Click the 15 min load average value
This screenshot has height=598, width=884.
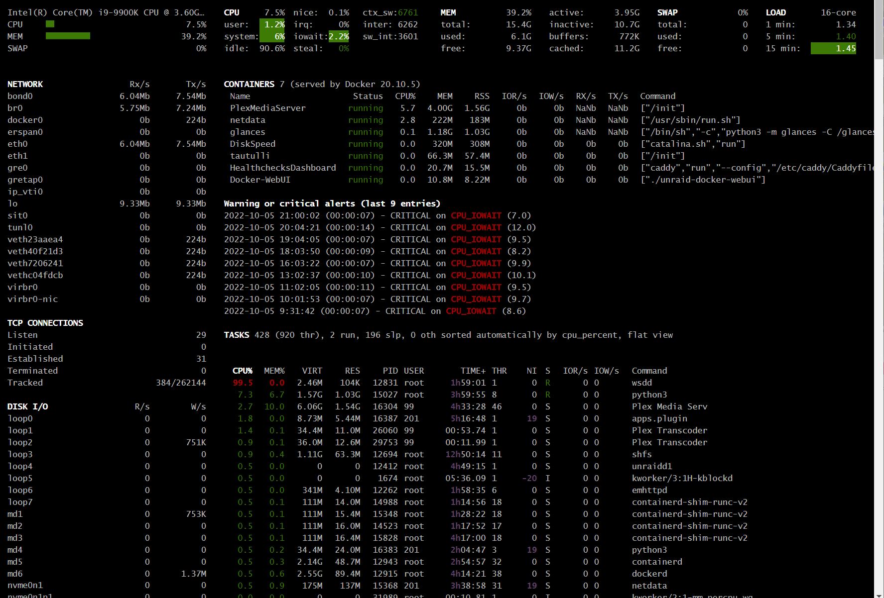tap(846, 48)
